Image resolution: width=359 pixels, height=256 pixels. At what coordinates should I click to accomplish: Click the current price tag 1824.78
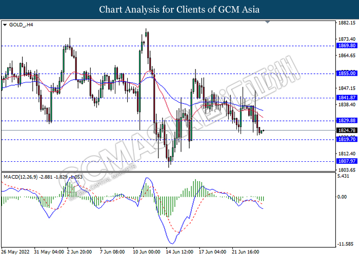pyautogui.click(x=347, y=130)
